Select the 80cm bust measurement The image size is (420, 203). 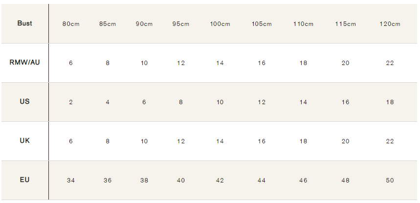click(71, 24)
